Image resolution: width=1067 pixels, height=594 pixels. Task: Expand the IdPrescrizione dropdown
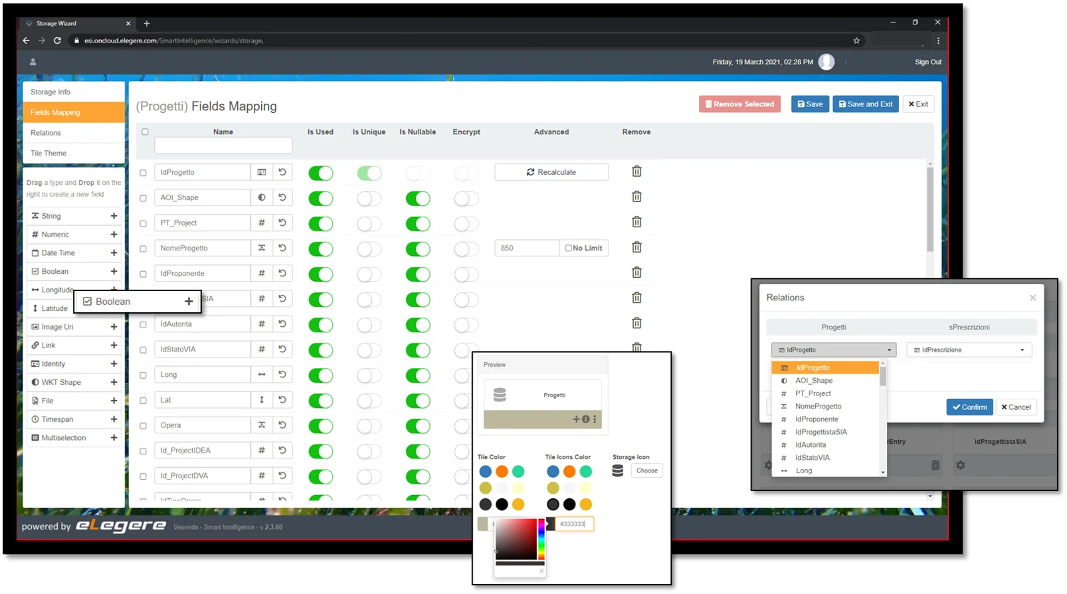pyautogui.click(x=969, y=349)
